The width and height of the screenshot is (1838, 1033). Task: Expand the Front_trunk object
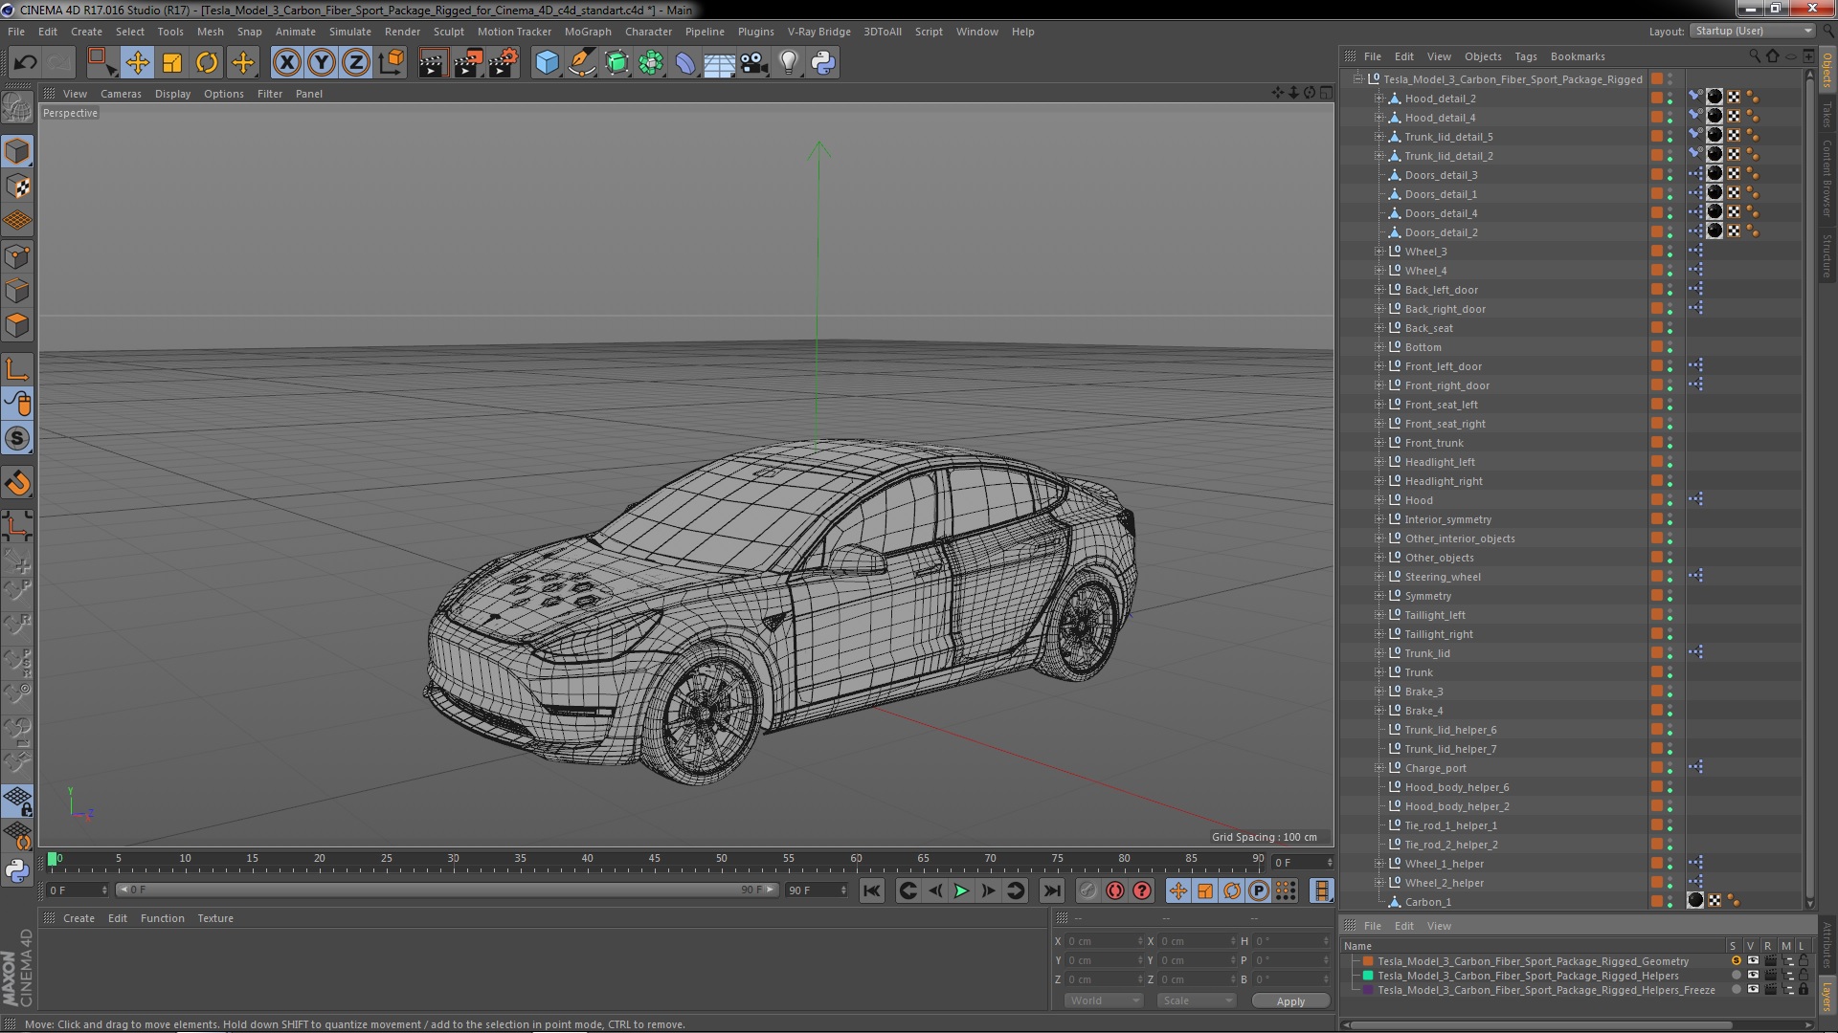1379,443
